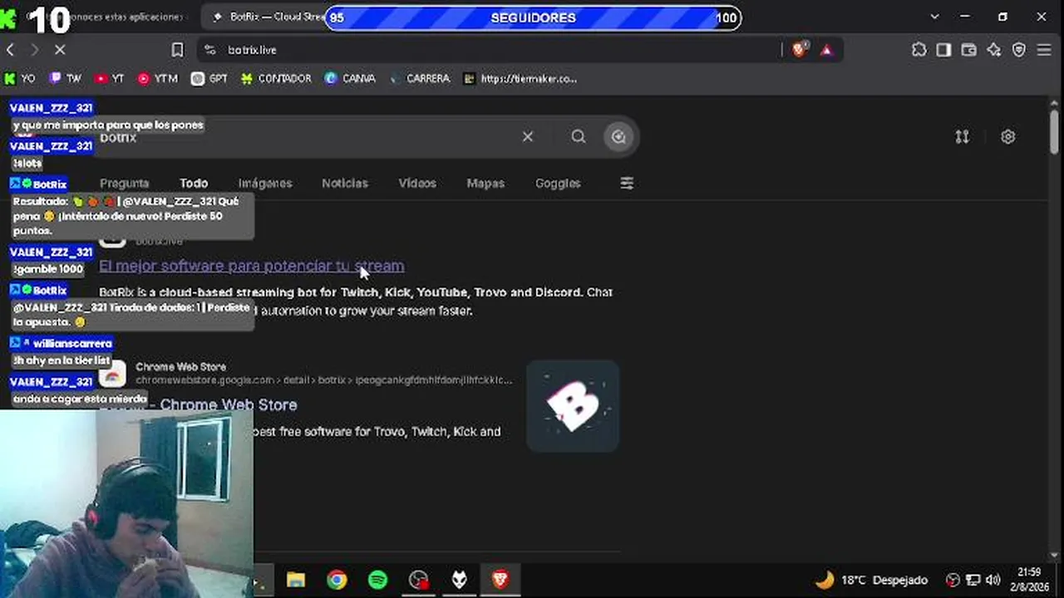
Task: Open the YO bookmark
Action: point(20,79)
